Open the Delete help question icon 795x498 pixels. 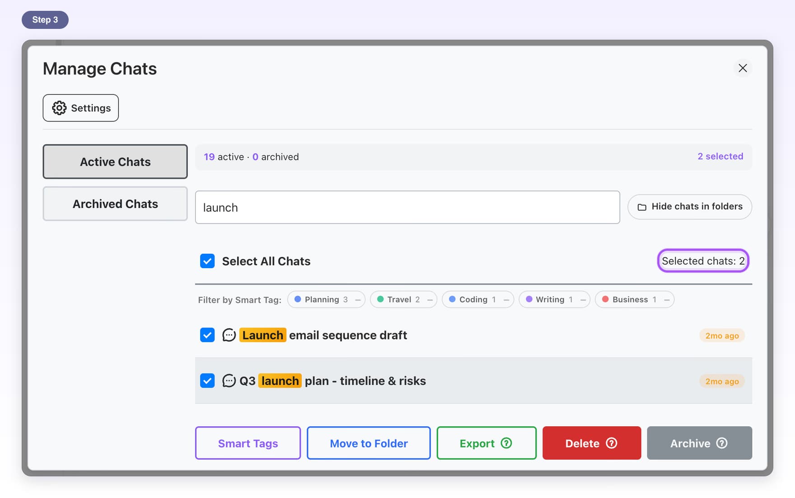coord(612,443)
